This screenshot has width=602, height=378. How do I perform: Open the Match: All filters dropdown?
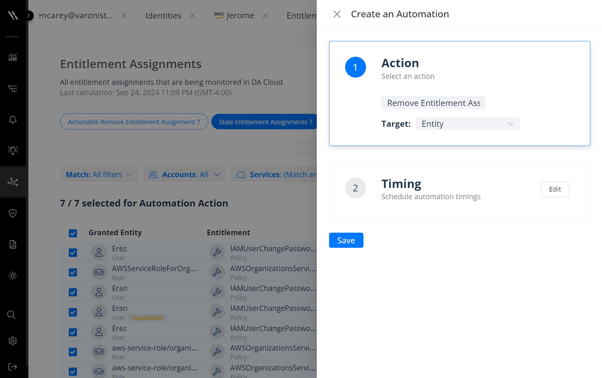tap(99, 174)
